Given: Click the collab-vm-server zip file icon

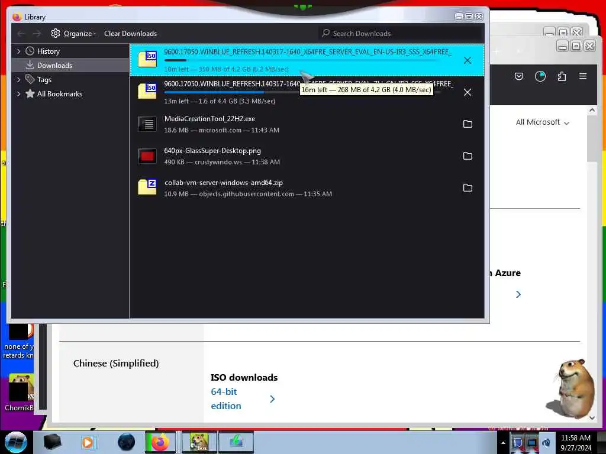Looking at the screenshot, I should coord(147,187).
